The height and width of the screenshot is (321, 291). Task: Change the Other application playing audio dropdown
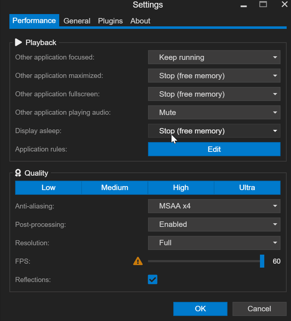click(214, 113)
